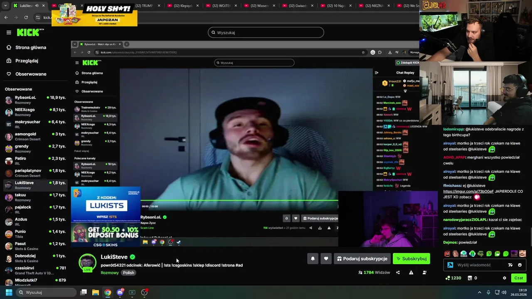532x299 pixels.
Task: Open Azdus channel in followed list
Action: pos(35,221)
